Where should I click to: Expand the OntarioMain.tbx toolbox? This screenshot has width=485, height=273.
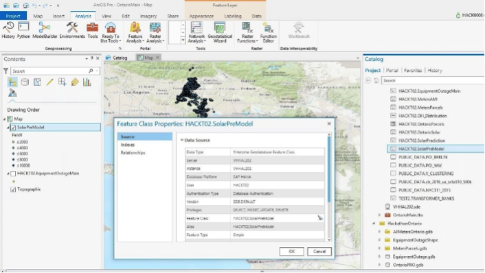click(379, 215)
